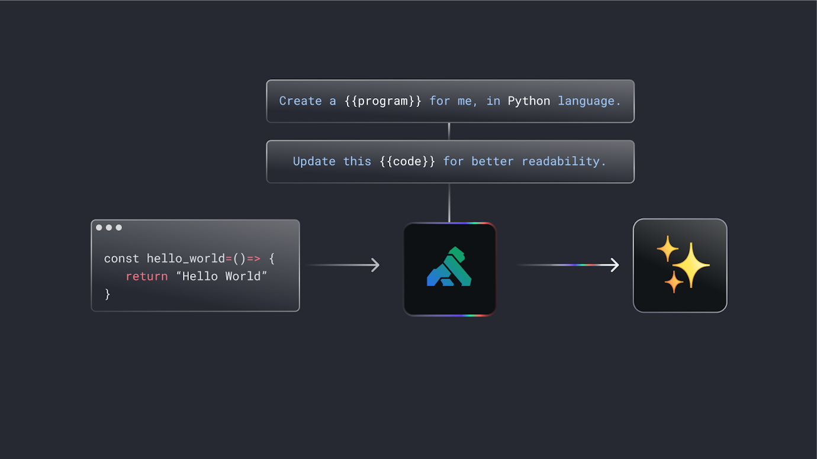Click the word "Update" in the second prompt

[314, 161]
